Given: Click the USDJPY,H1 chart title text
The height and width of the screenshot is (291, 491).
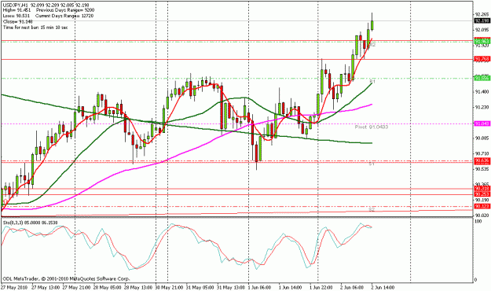Looking at the screenshot, I should click(x=16, y=5).
